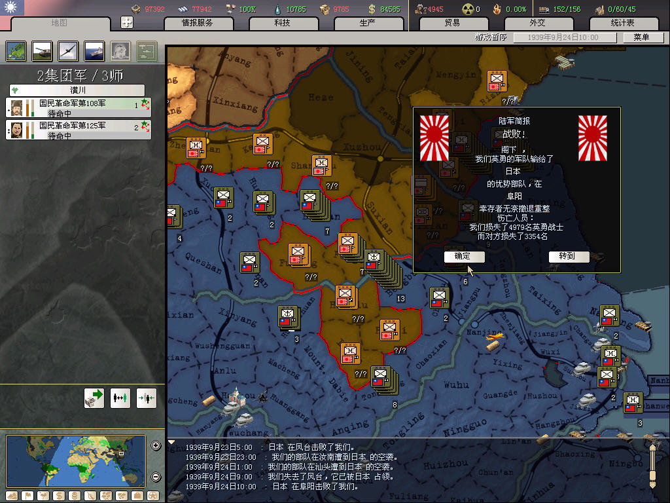
Task: Click the merge soldiers arrows button
Action: coord(147,398)
